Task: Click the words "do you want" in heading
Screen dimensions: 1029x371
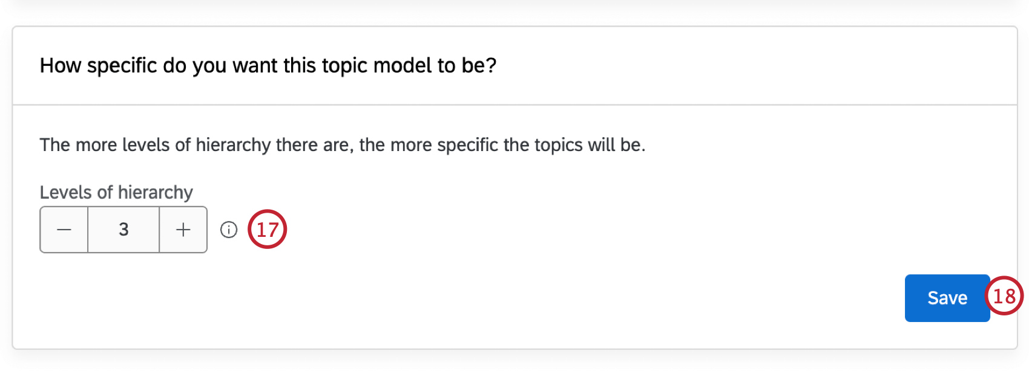Action: [x=220, y=65]
